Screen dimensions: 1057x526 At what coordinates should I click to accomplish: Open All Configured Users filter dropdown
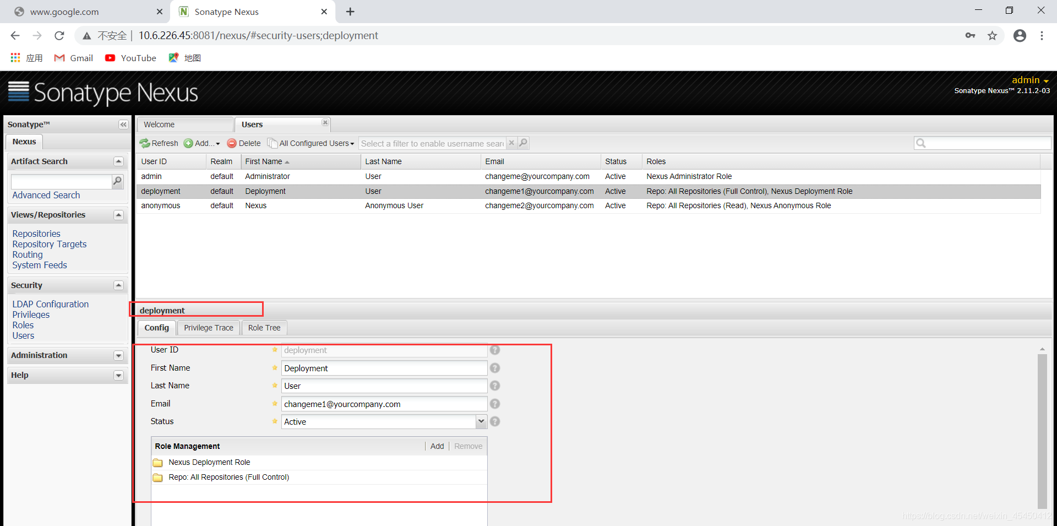coord(311,143)
